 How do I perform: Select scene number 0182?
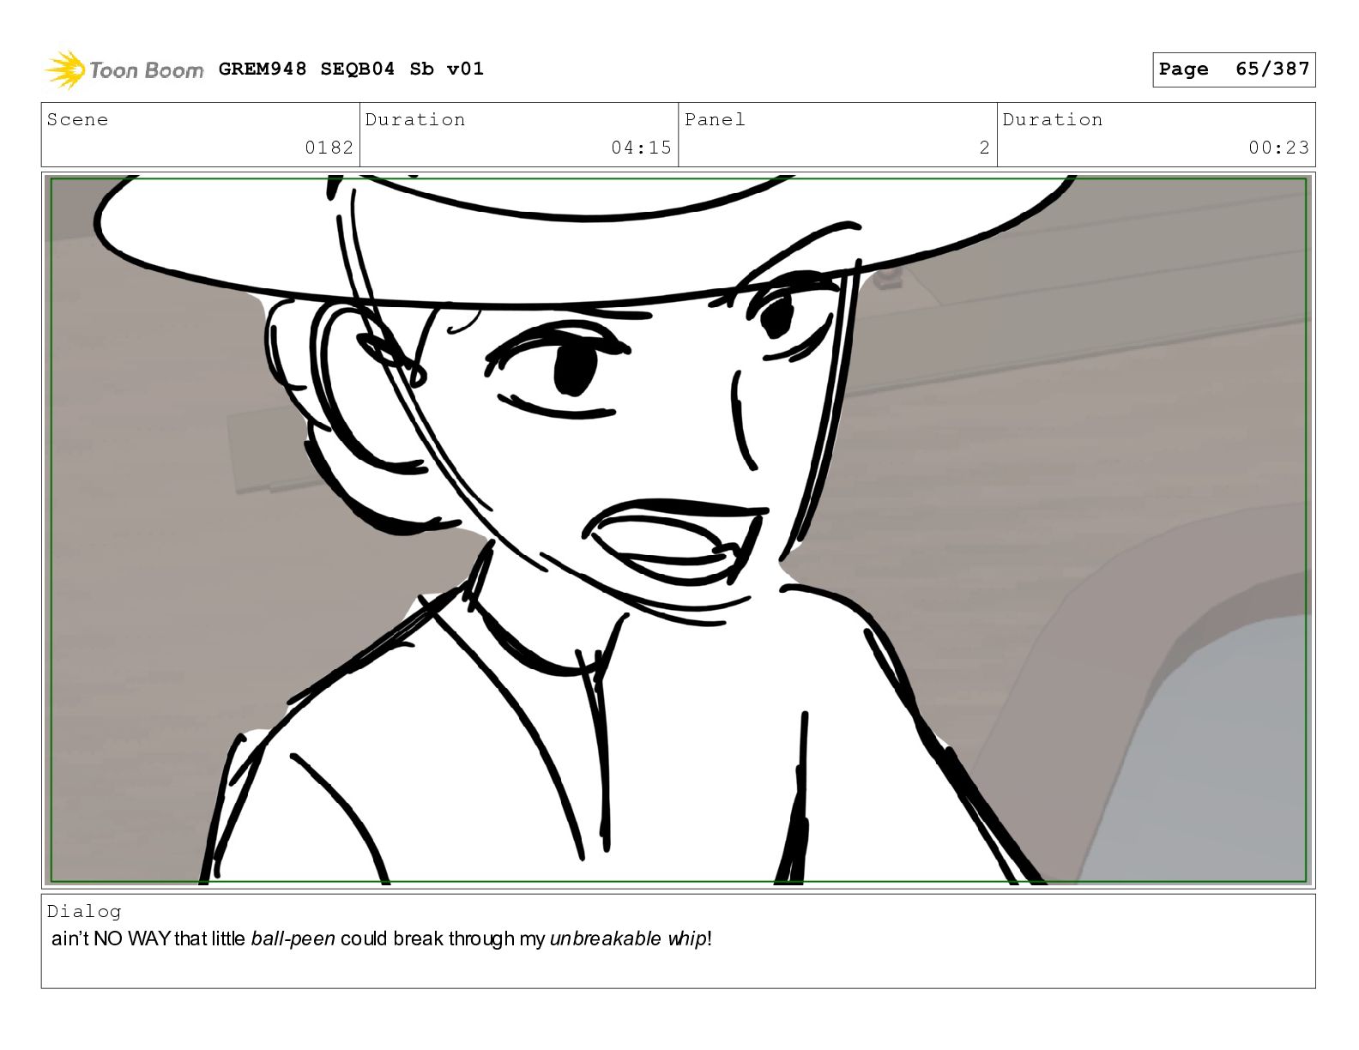click(329, 148)
